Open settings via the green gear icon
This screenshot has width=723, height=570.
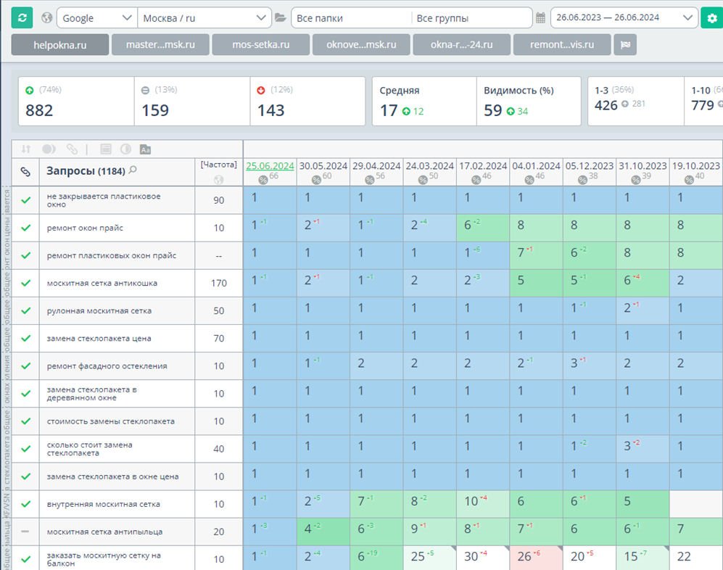tap(711, 18)
